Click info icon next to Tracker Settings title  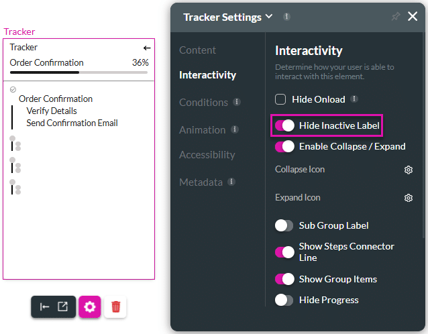coord(286,17)
